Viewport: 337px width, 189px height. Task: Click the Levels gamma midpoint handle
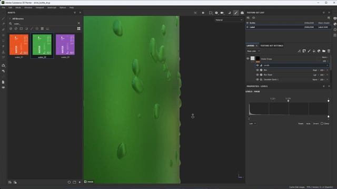[288, 101]
